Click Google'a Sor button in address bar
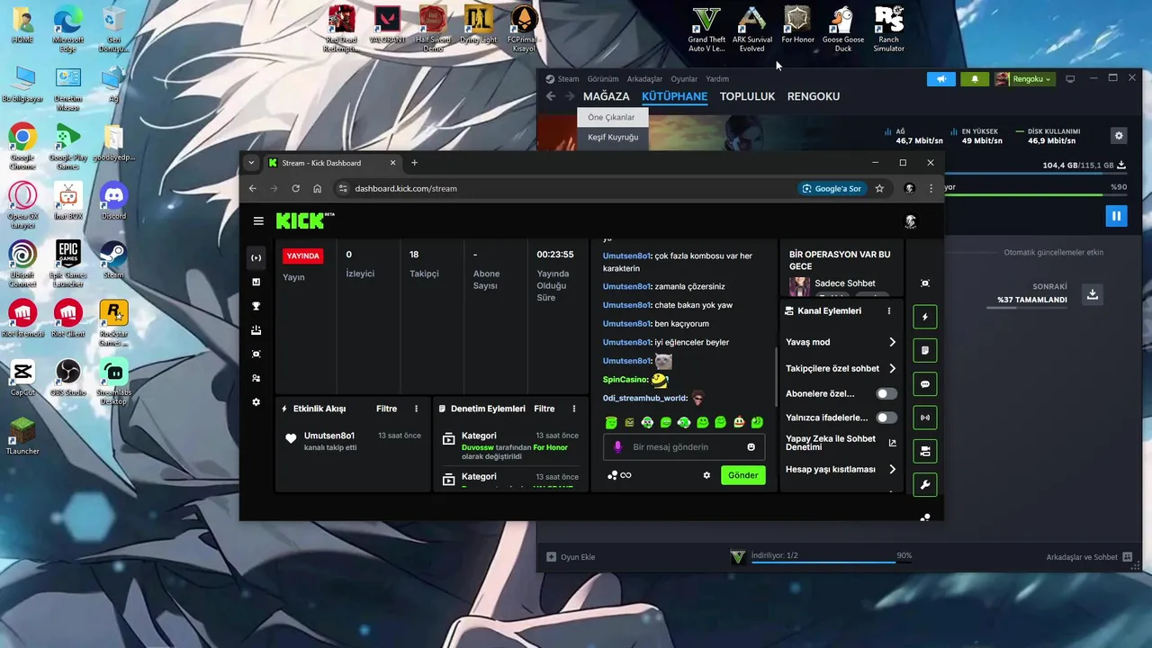The height and width of the screenshot is (648, 1152). pyautogui.click(x=832, y=188)
